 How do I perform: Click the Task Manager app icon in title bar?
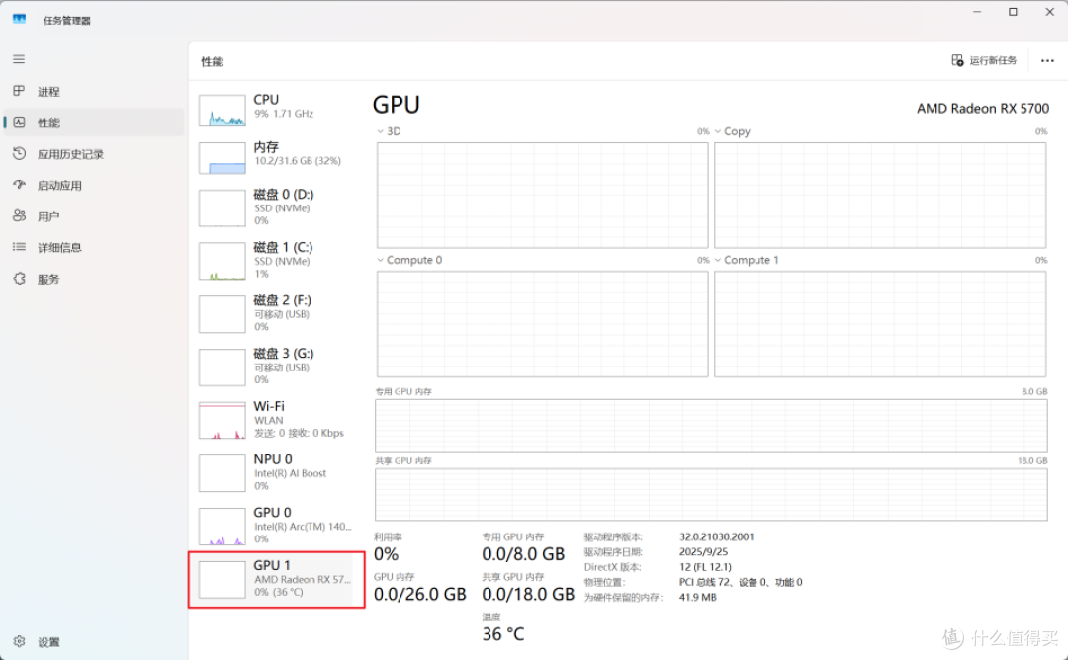coord(19,19)
